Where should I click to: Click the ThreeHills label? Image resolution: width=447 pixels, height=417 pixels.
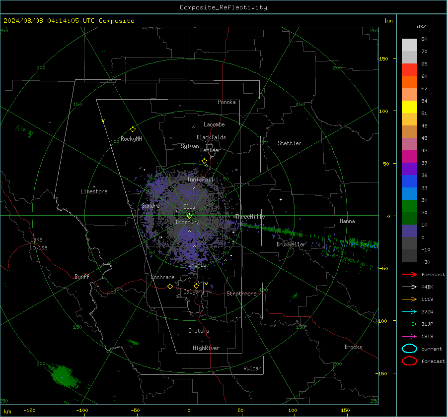[250, 217]
